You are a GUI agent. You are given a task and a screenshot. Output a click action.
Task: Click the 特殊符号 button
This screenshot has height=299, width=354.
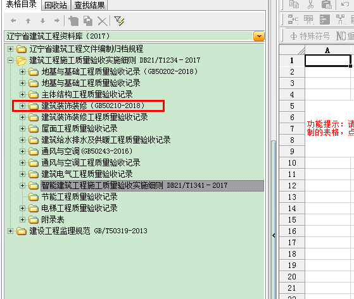pyautogui.click(x=310, y=36)
